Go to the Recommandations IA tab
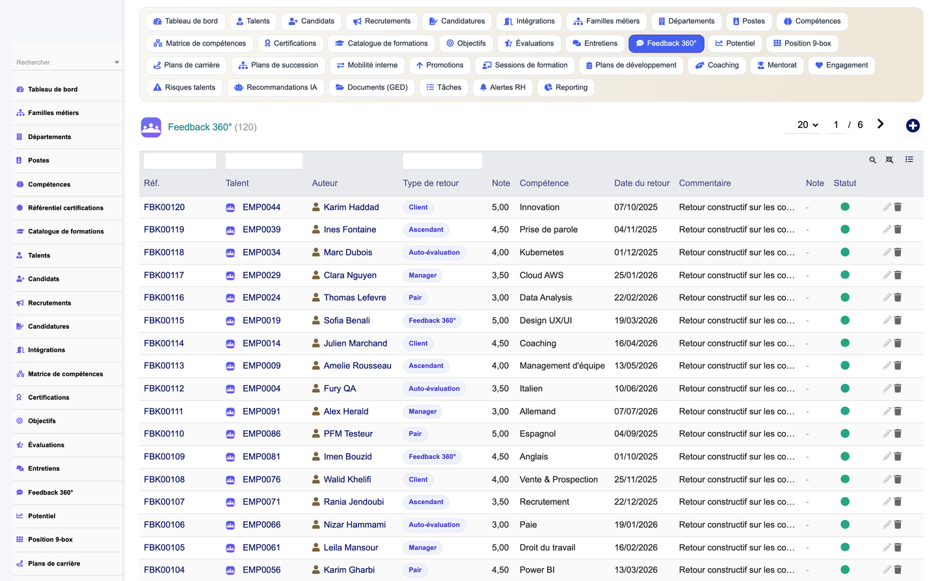The width and height of the screenshot is (940, 581). pos(276,87)
